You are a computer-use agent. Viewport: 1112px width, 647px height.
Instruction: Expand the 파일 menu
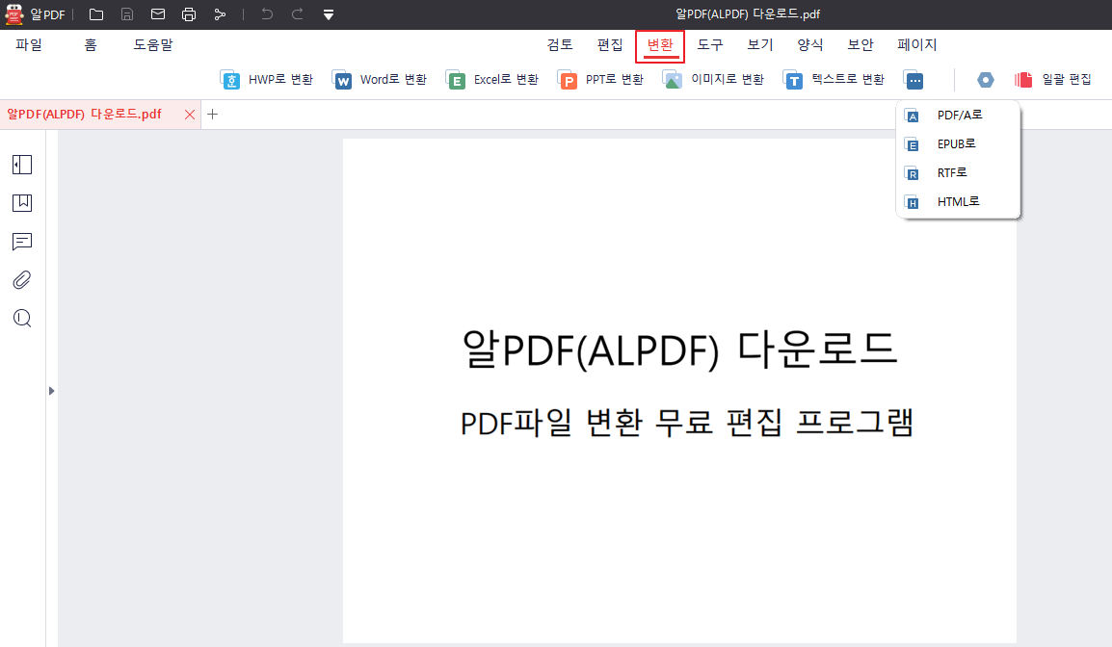click(x=30, y=44)
